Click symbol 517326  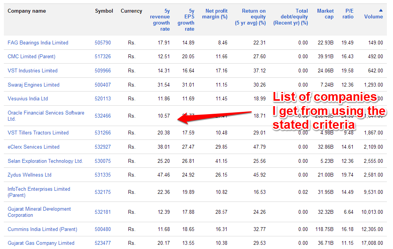103,57
